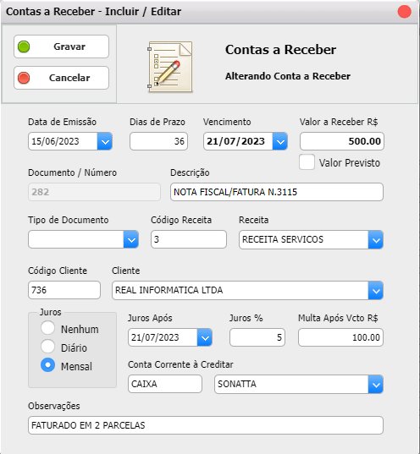
Task: Expand the SONATTA account dropdown arrow
Action: coord(376,385)
